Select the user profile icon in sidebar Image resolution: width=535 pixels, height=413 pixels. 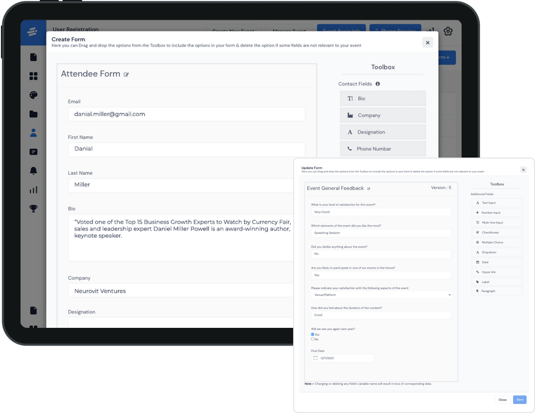click(34, 133)
